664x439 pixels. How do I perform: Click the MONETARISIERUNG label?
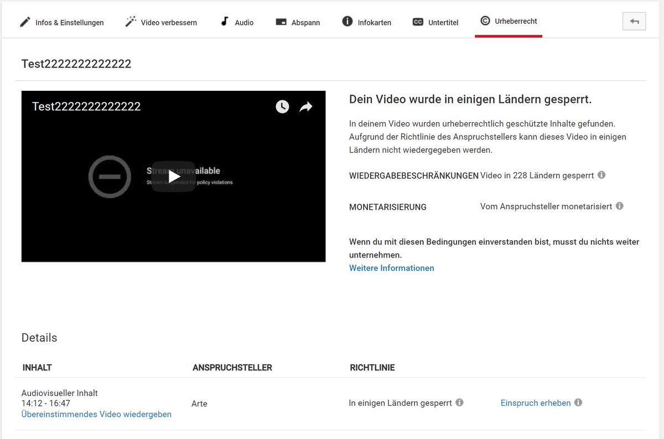pos(388,207)
